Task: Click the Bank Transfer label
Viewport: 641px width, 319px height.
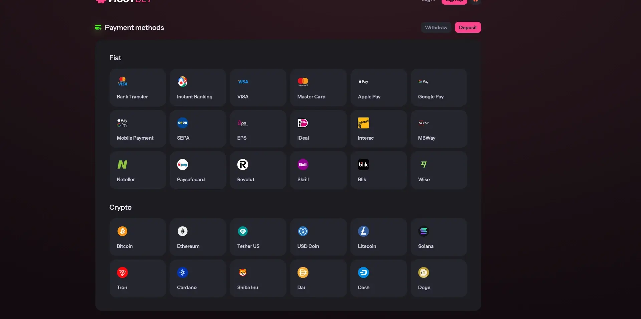Action: [132, 97]
